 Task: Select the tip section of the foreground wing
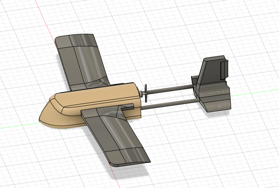(x=127, y=157)
